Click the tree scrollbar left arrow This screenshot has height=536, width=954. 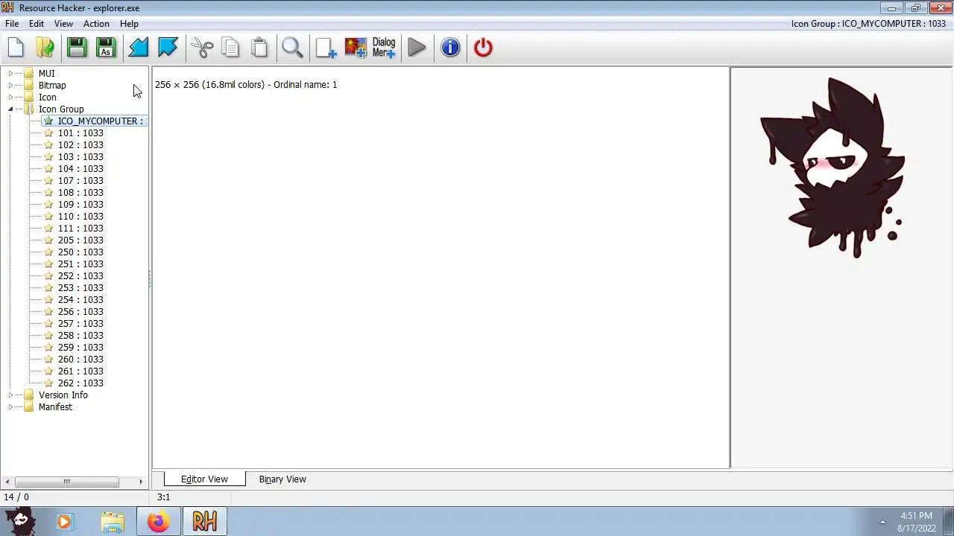pyautogui.click(x=8, y=482)
